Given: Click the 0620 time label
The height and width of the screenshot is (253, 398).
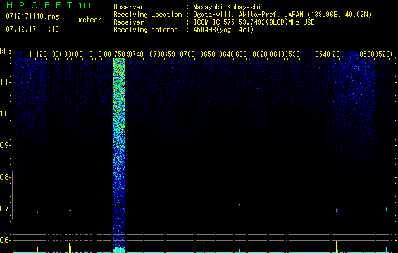Looking at the screenshot, I should pos(260,54).
